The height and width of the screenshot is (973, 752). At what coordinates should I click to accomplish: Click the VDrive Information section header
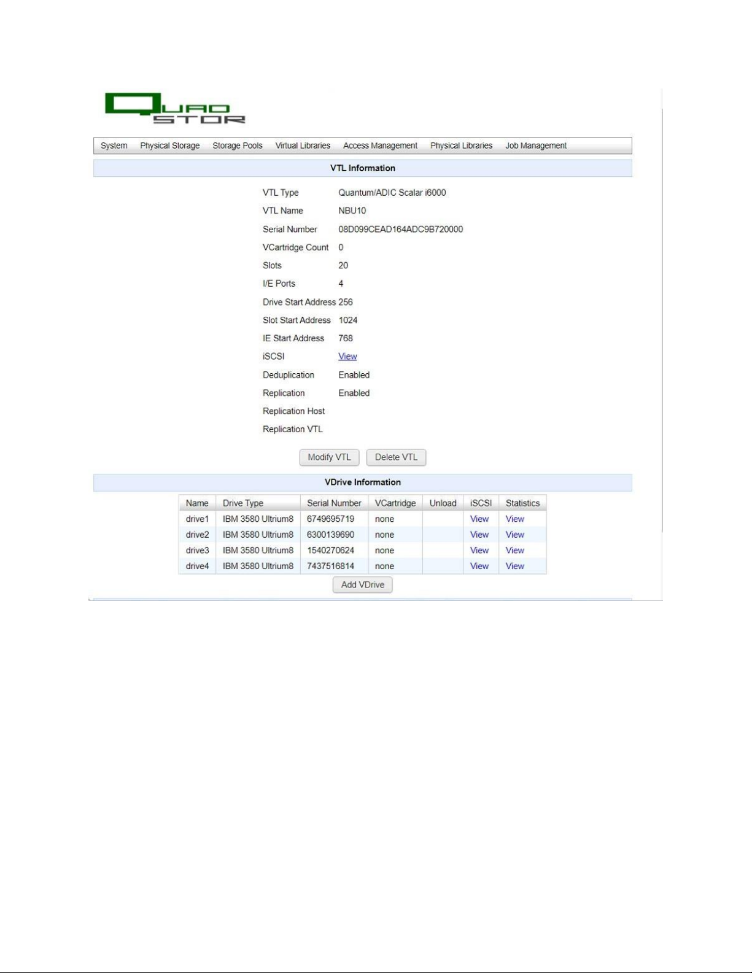tap(363, 483)
